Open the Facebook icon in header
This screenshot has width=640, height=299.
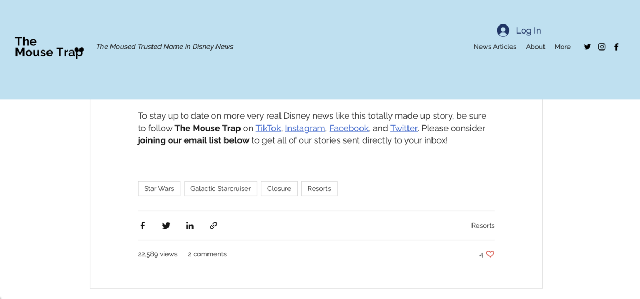[616, 47]
